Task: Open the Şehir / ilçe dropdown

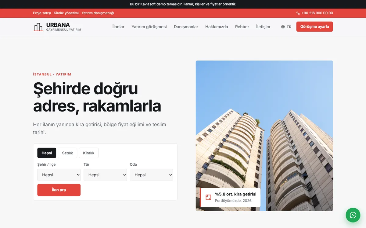Action: tap(59, 175)
